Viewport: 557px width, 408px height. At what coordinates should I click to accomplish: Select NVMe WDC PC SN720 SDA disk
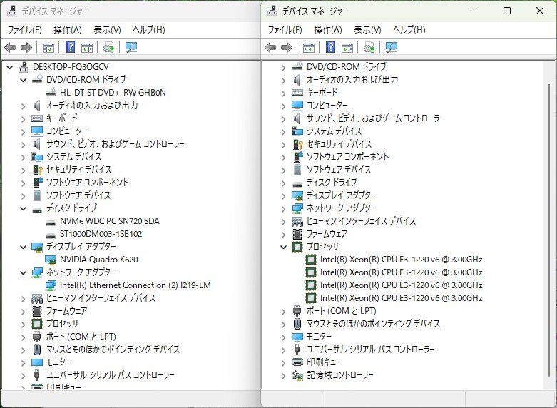[109, 221]
